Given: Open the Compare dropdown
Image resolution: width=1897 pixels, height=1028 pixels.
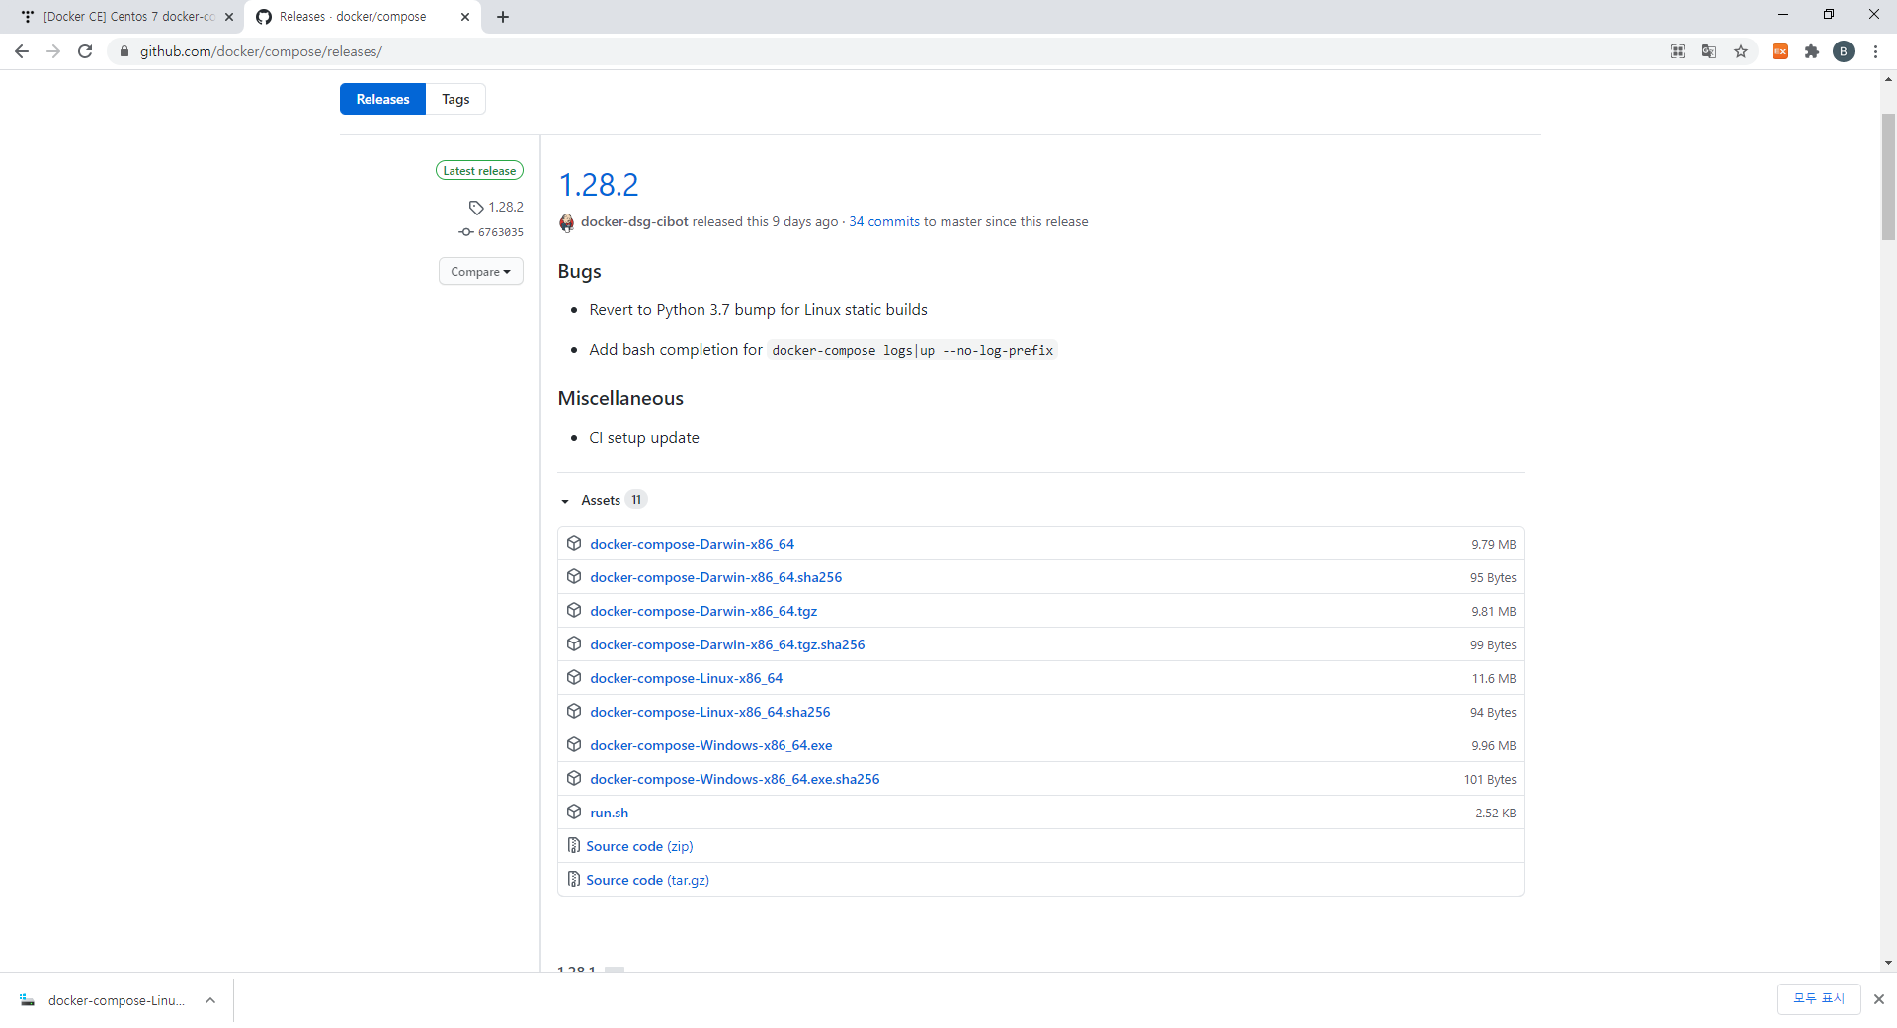Looking at the screenshot, I should [x=481, y=271].
